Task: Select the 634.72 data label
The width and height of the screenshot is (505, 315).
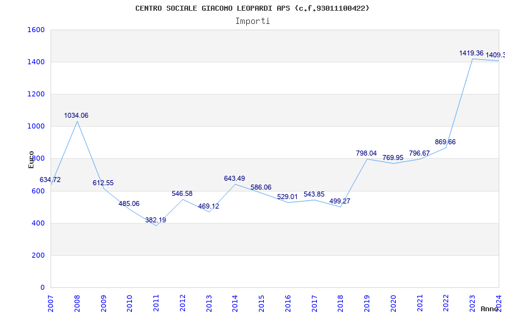Action: click(x=50, y=180)
